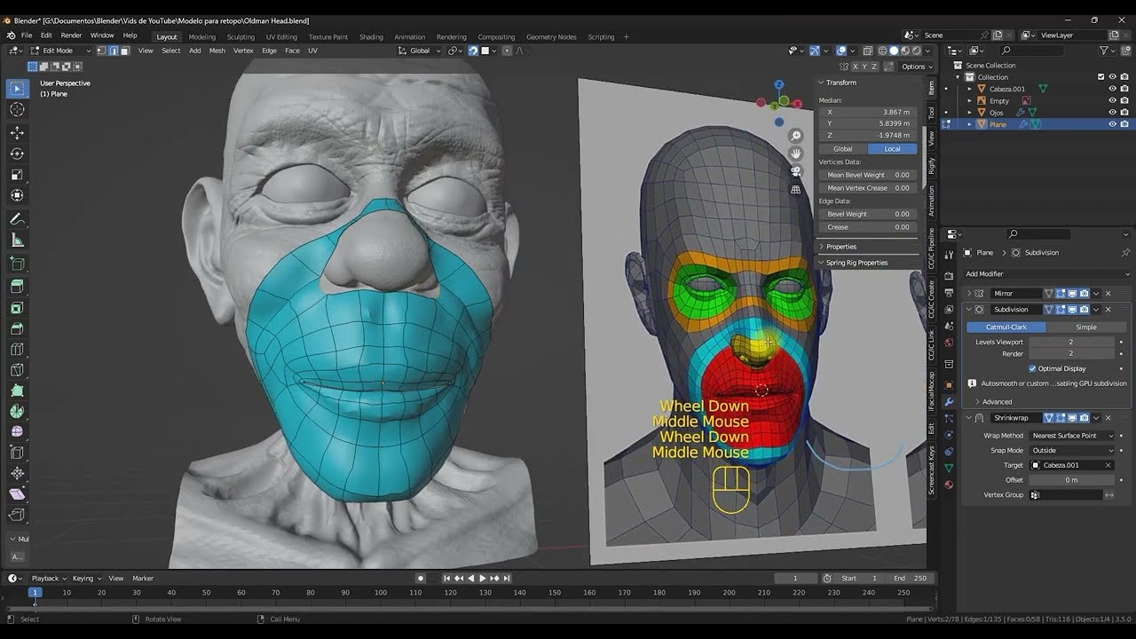Select the Knife tool
The height and width of the screenshot is (639, 1136).
click(x=17, y=369)
